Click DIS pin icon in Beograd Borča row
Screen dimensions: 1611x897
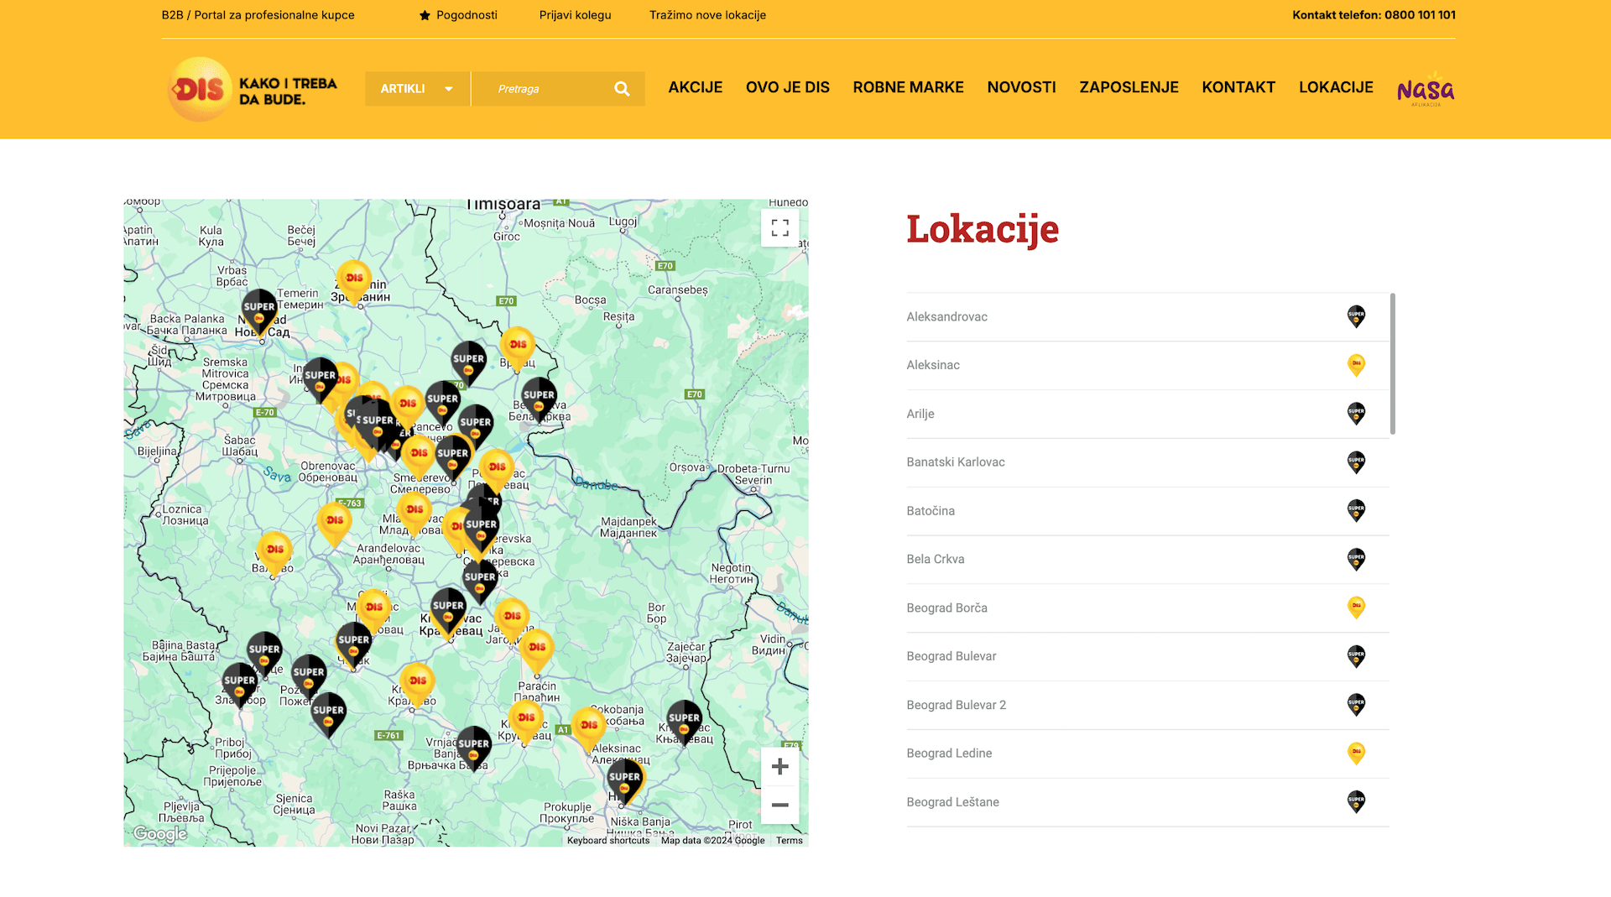[x=1356, y=608]
